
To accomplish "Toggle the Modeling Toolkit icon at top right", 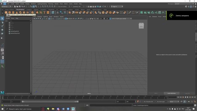I will (186, 6).
